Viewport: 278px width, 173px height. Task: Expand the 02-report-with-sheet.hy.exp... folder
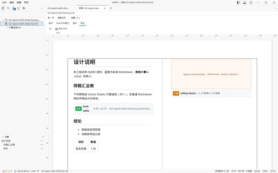coord(3,20)
